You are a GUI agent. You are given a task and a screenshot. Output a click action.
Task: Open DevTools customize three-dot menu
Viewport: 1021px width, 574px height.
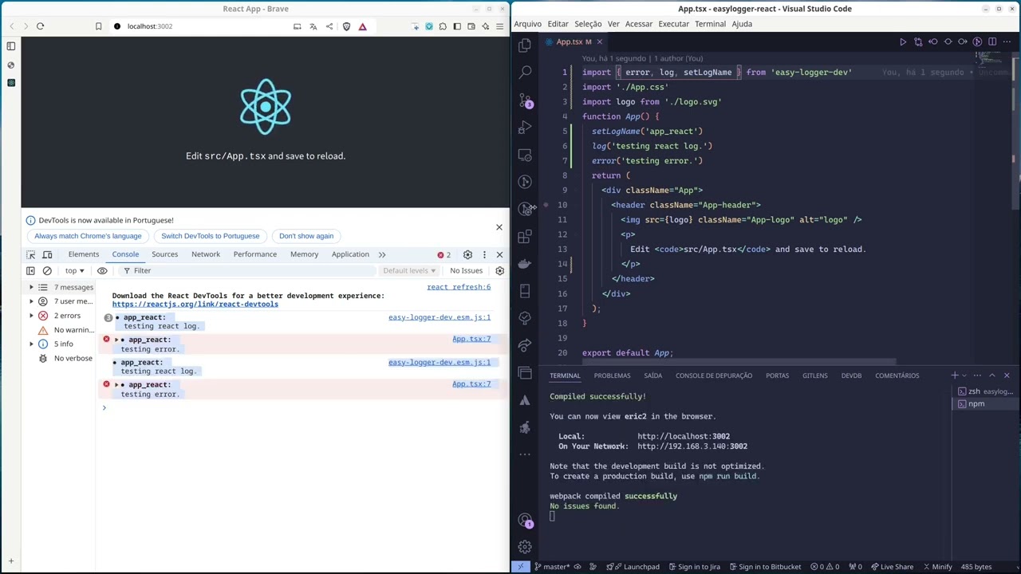[484, 254]
